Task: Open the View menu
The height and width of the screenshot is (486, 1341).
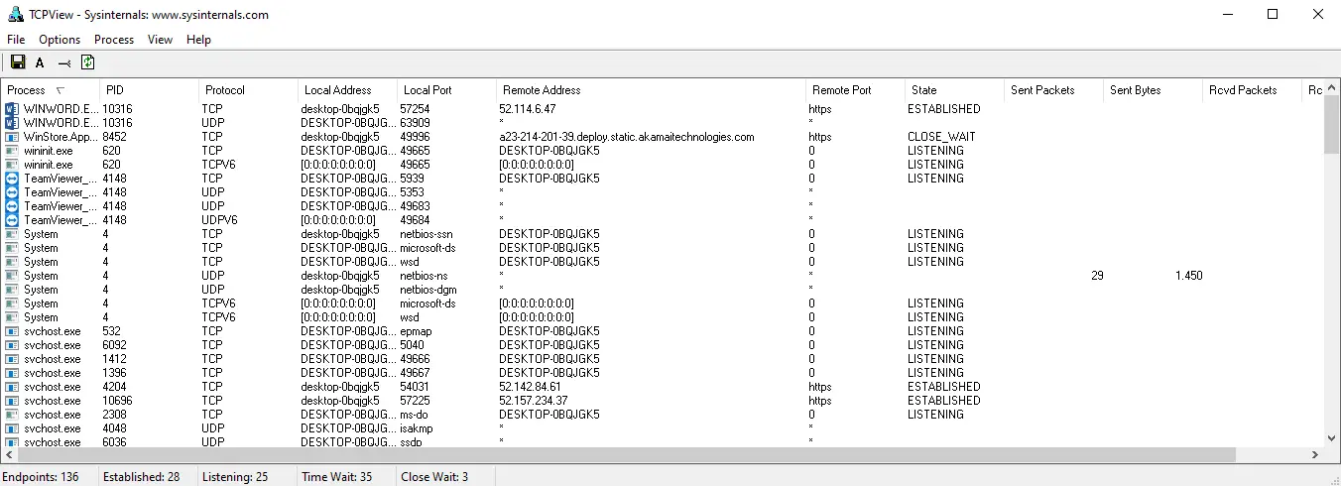Action: (x=160, y=40)
